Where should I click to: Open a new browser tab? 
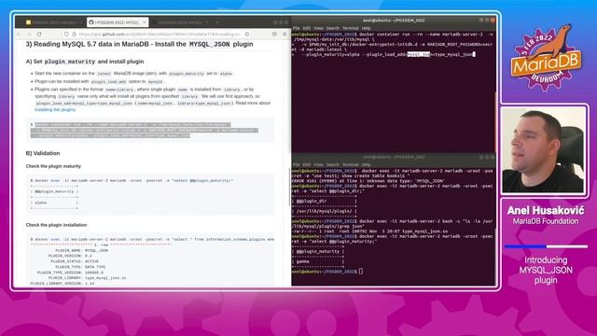coord(217,22)
